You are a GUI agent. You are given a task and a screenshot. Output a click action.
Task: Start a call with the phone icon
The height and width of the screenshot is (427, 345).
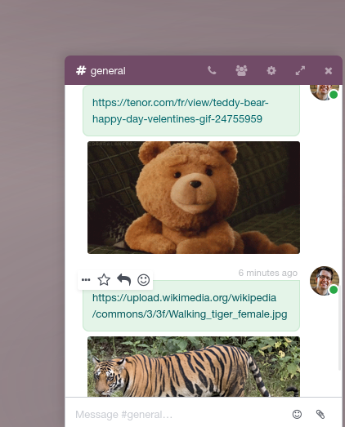click(212, 70)
